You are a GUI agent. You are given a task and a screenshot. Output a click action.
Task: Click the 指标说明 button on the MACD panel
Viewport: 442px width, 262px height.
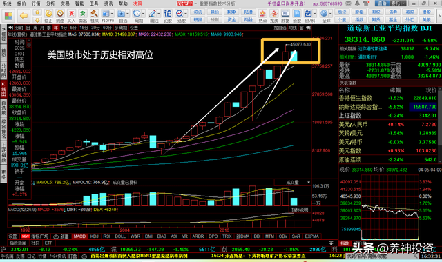tap(300, 210)
